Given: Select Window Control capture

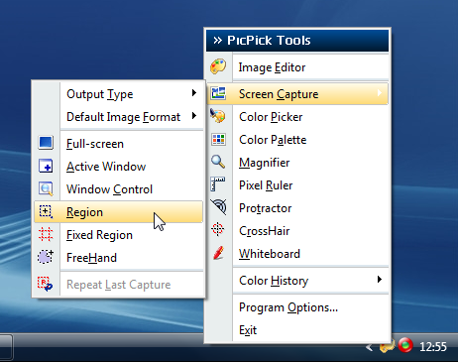Looking at the screenshot, I should pyautogui.click(x=119, y=189).
